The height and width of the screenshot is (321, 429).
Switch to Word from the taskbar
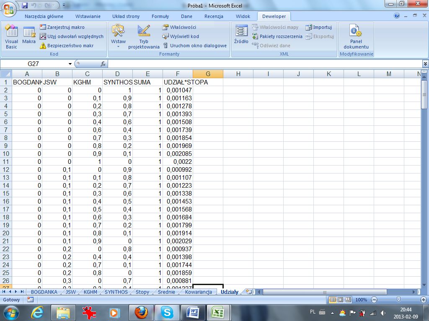[193, 313]
